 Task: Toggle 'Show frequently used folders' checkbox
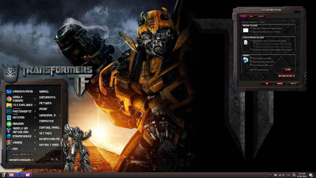coord(251,61)
